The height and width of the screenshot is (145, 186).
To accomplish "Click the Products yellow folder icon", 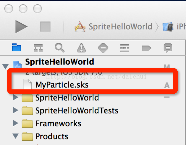I will pyautogui.click(x=27, y=136).
